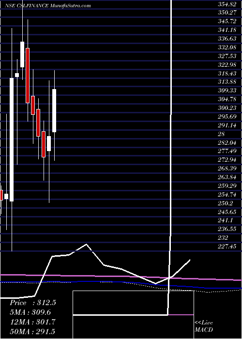Click the 50MA : 291.5 readout

(32, 331)
